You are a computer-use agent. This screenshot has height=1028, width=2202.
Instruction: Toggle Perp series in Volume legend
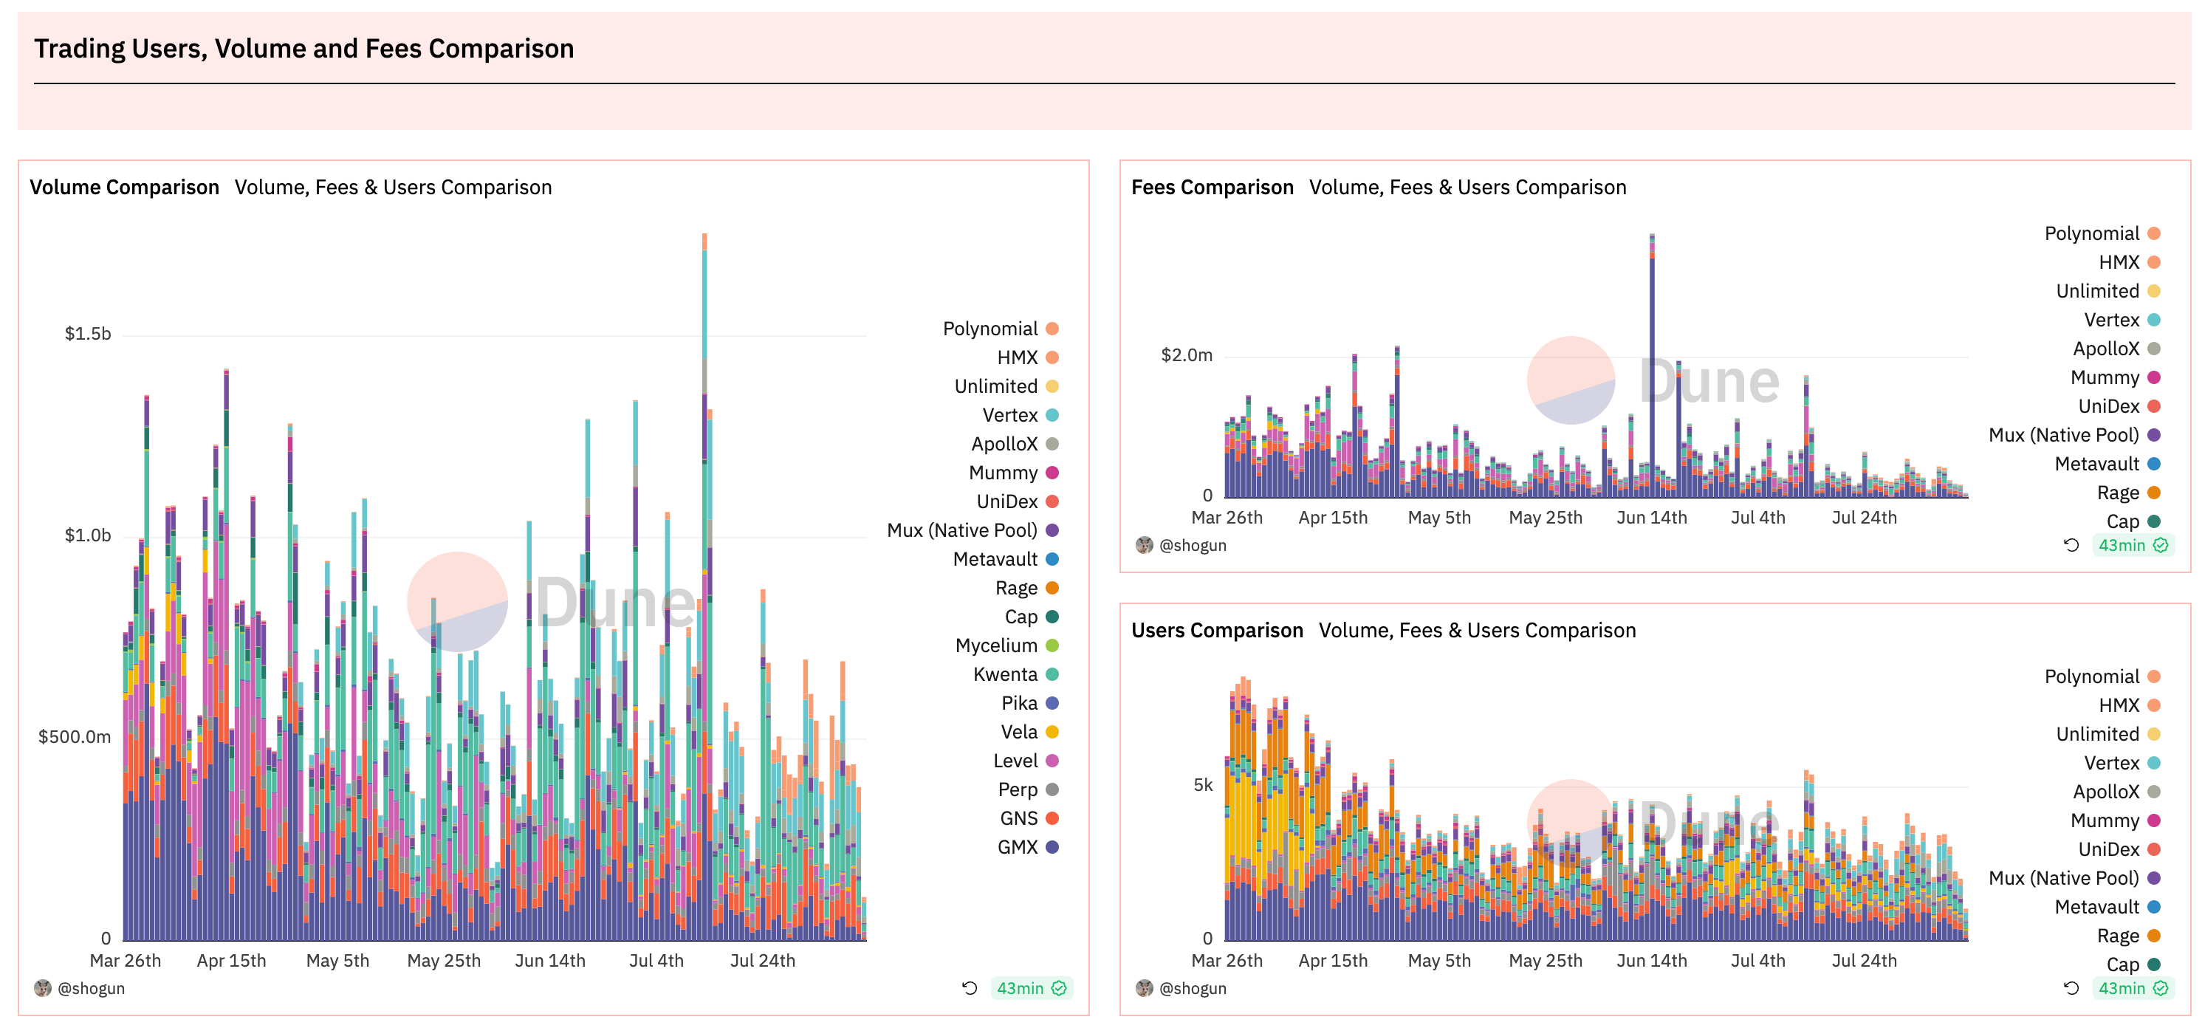point(1029,789)
